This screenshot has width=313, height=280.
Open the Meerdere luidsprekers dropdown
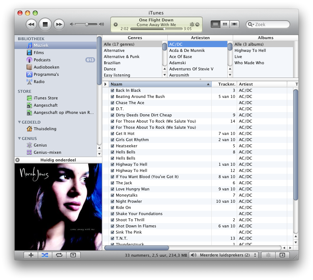tap(224, 255)
